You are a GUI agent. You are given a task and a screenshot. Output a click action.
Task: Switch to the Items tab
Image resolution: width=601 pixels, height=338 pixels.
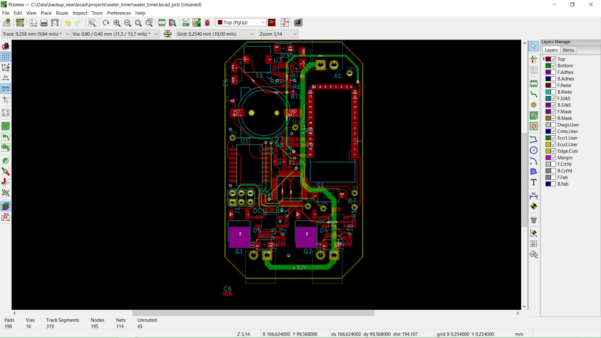click(568, 50)
